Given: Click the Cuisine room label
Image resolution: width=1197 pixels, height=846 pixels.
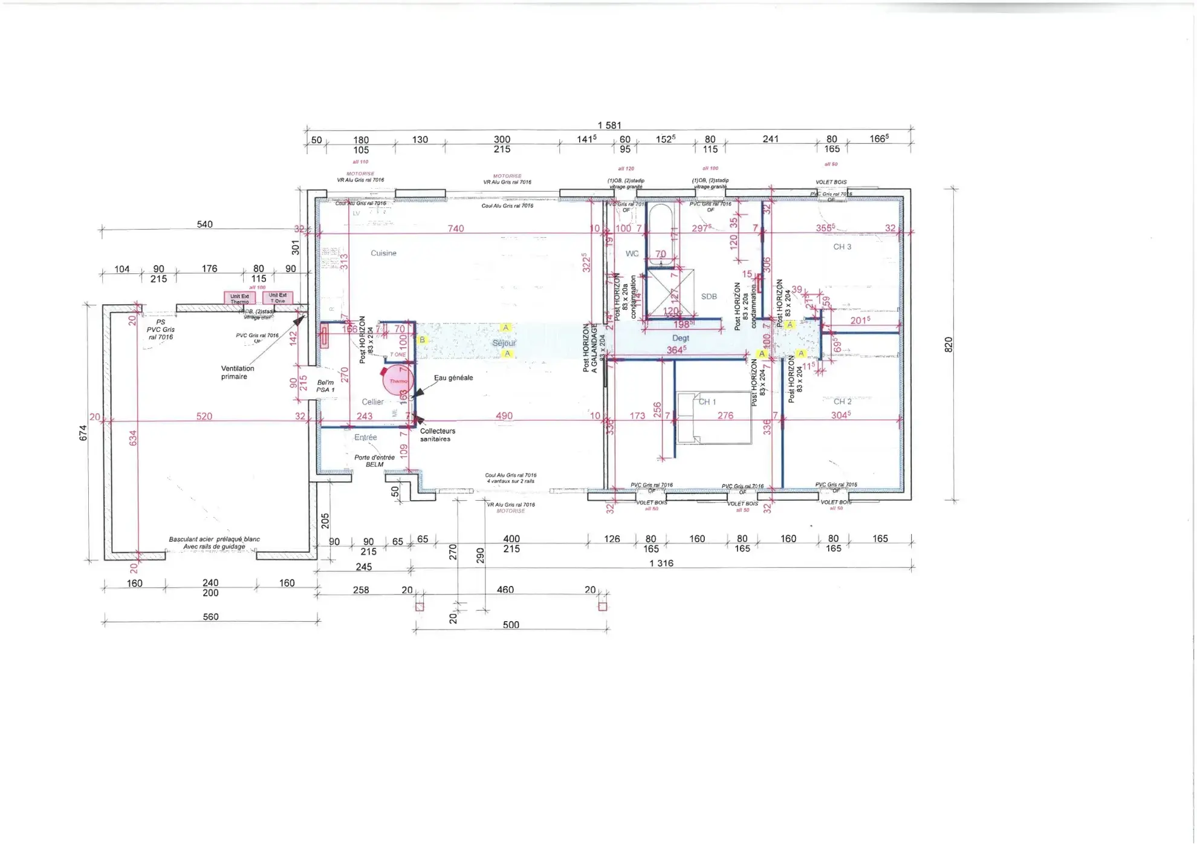Looking at the screenshot, I should (x=383, y=253).
